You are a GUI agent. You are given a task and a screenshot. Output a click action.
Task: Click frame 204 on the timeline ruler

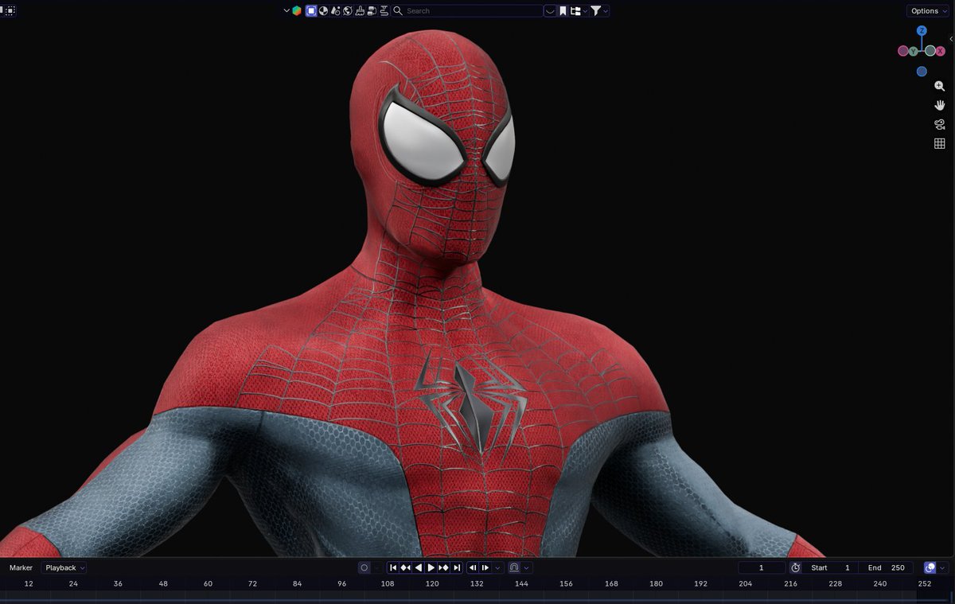(746, 583)
